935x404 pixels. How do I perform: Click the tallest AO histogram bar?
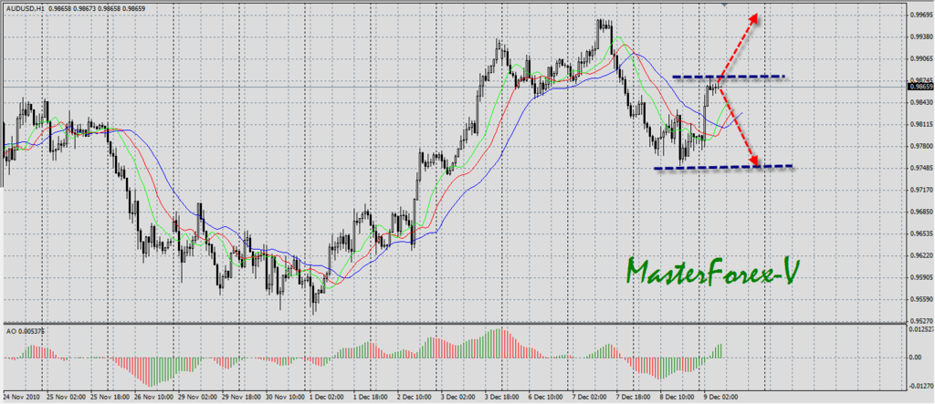[x=499, y=331]
